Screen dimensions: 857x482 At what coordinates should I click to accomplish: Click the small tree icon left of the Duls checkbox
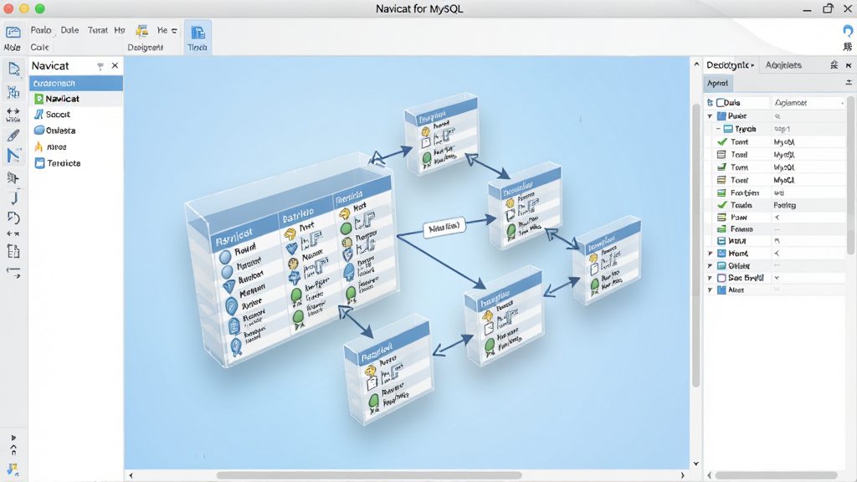(x=710, y=103)
